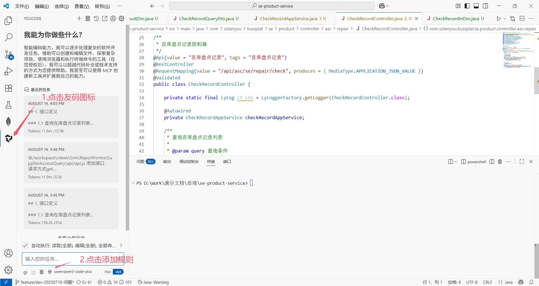Split the editor with layout icon
The height and width of the screenshot is (286, 539).
pyautogui.click(x=522, y=19)
